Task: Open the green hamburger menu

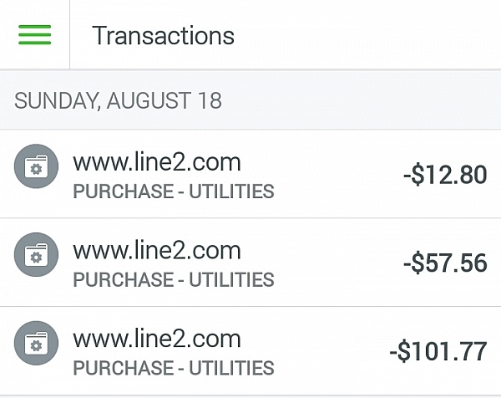Action: pyautogui.click(x=34, y=34)
